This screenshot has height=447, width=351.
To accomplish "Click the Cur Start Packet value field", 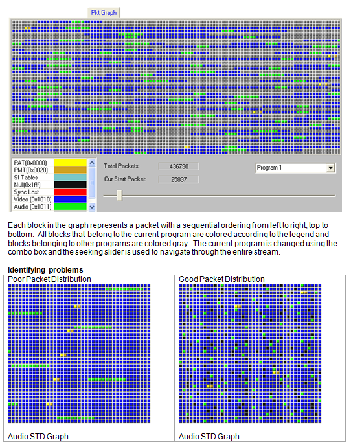I will point(179,179).
